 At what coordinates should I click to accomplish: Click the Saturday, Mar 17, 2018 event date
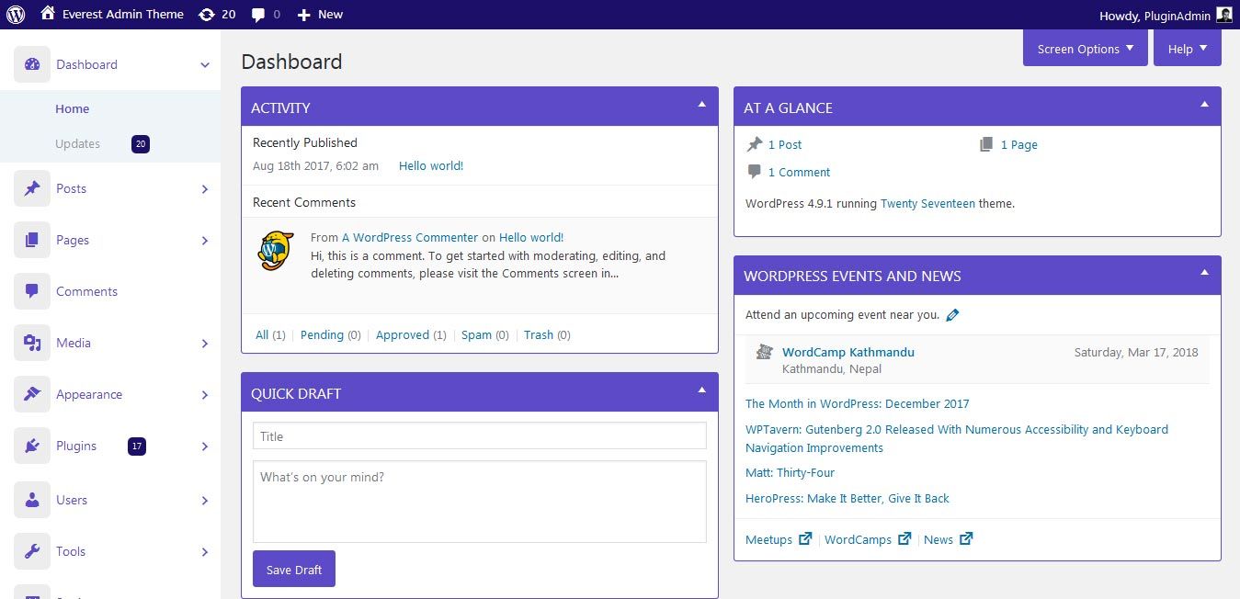point(1136,352)
